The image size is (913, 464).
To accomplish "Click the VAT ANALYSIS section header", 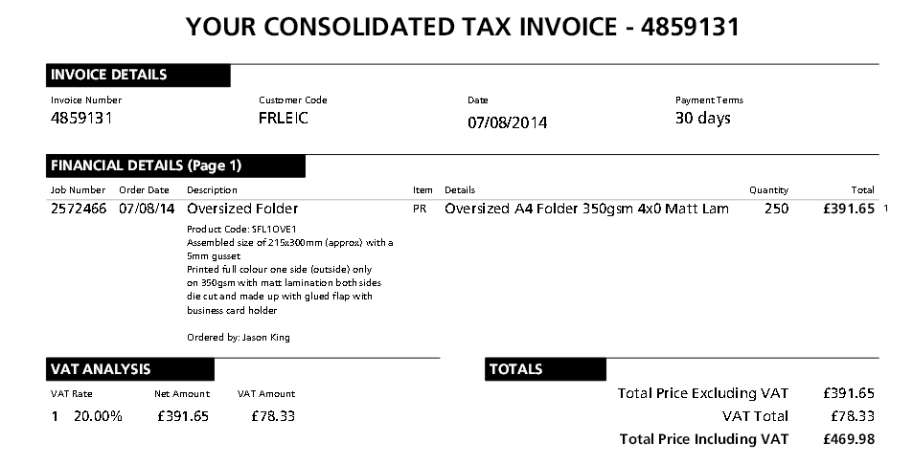I will [130, 370].
